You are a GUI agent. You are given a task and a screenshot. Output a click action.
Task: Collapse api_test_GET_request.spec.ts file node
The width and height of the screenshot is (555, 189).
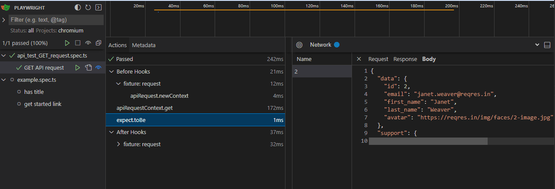point(4,55)
